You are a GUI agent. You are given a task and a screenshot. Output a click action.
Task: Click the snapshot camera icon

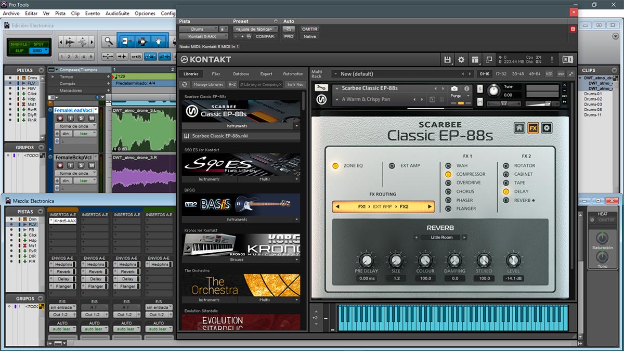tap(454, 89)
